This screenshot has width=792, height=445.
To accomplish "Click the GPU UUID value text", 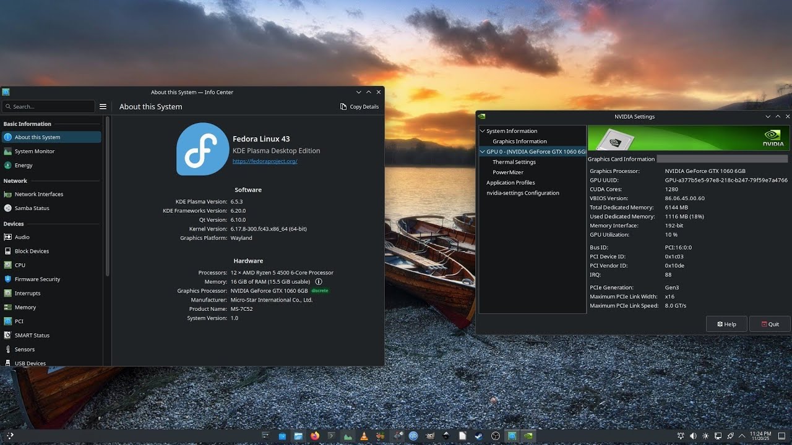I will point(726,180).
